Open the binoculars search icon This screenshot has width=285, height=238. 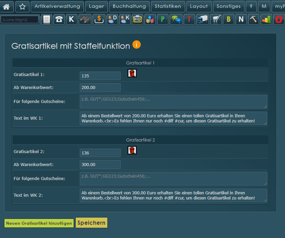click(85, 19)
